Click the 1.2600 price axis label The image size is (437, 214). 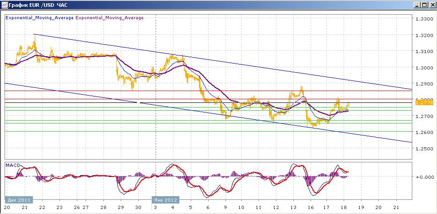424,132
